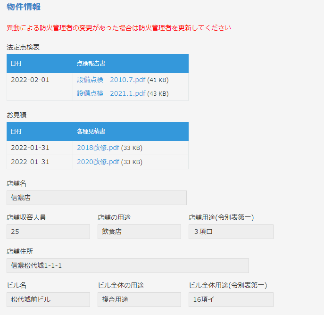
Task: Click the 各種見積書 column header
Action: [91, 132]
